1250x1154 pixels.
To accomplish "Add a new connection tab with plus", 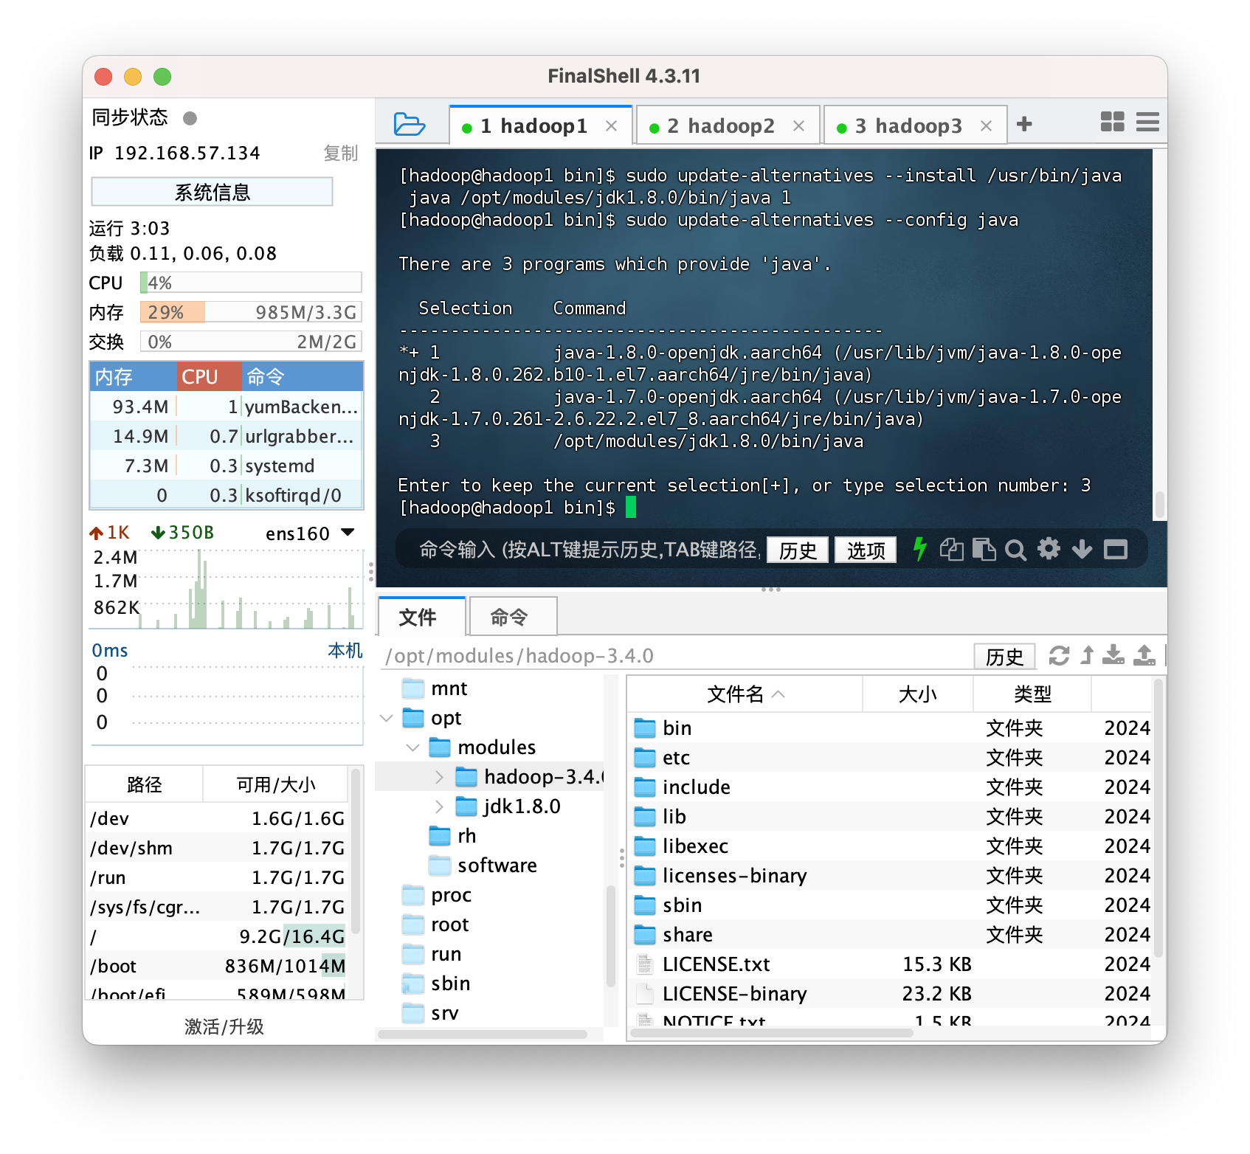I will point(1024,124).
